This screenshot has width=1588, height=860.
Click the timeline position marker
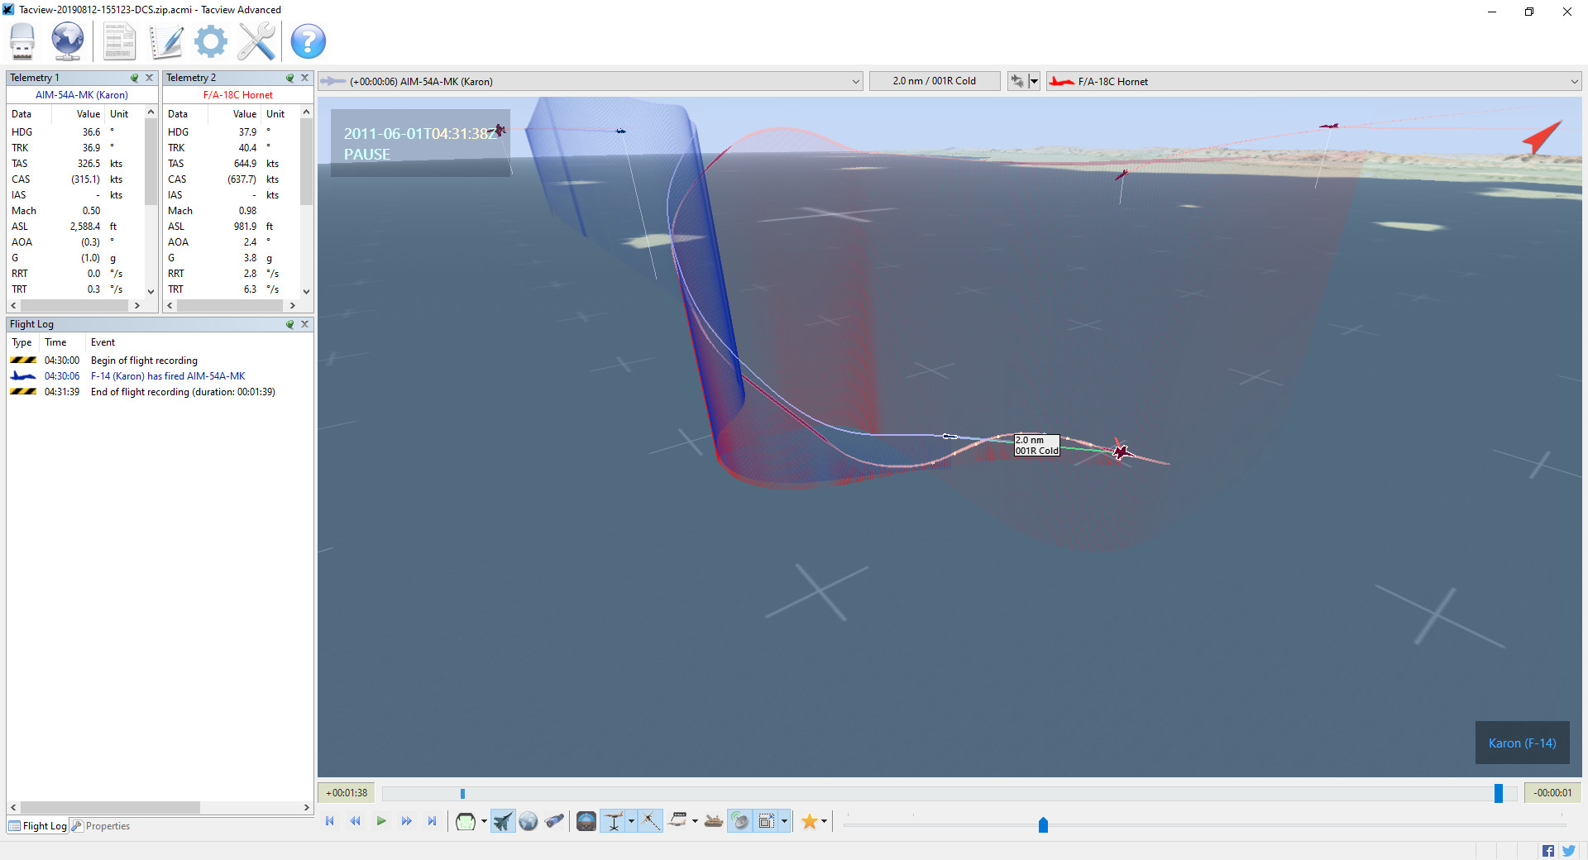pos(1498,793)
